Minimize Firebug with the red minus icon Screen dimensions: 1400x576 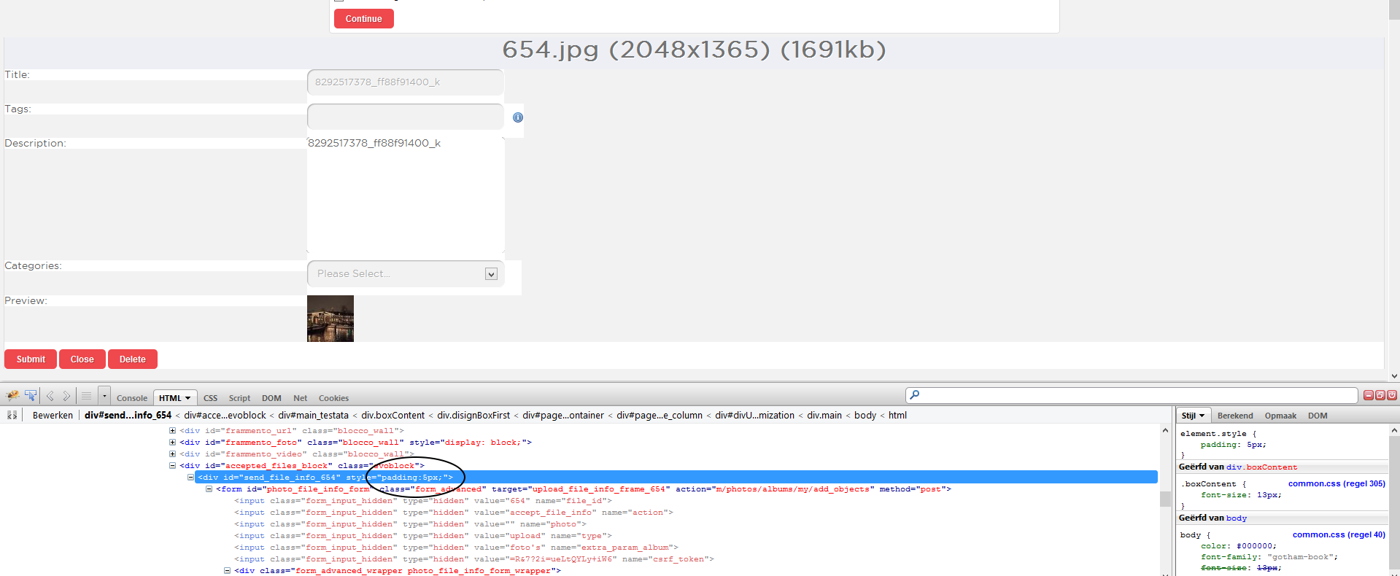(x=1369, y=395)
